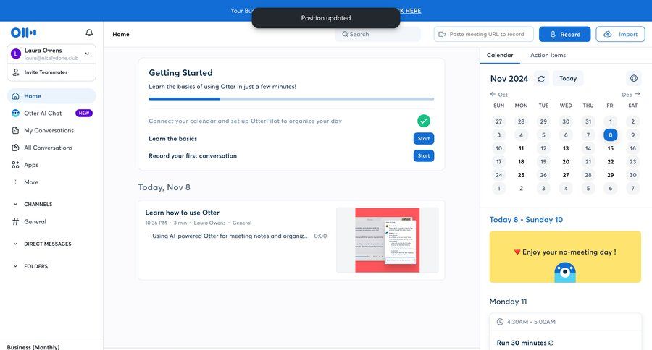Click the Search field

377,34
